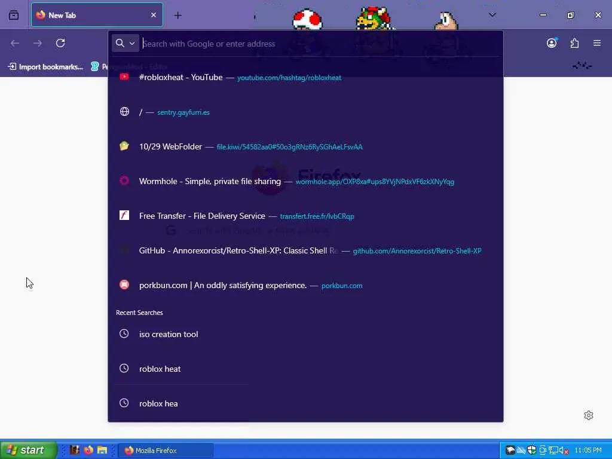Image resolution: width=612 pixels, height=459 pixels.
Task: Open the Free Transfer File Delivery suggestion
Action: (x=305, y=216)
